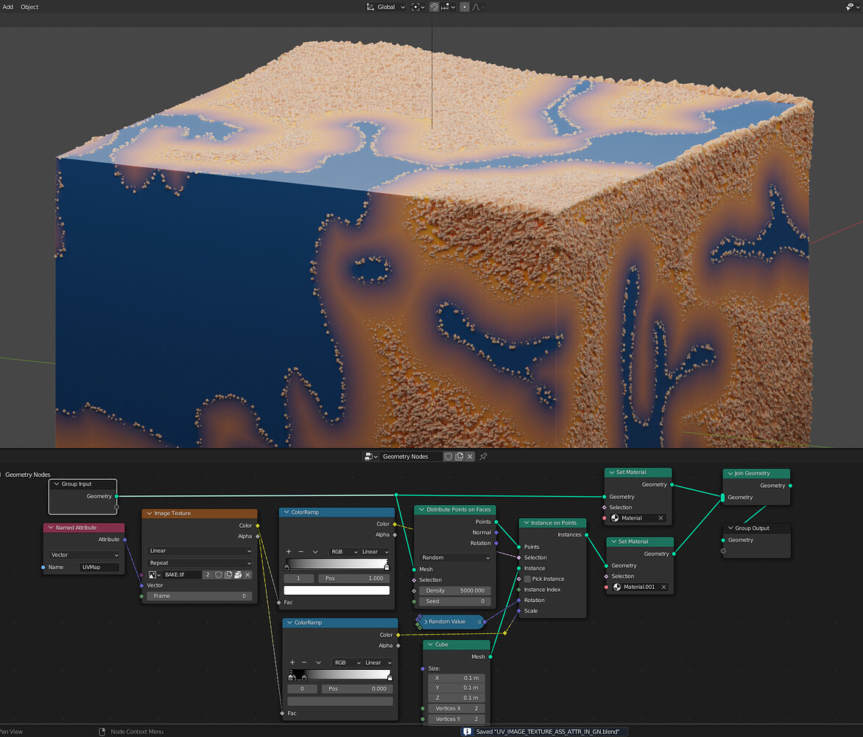Click the BAKE.tif image name field
The image size is (863, 737).
(182, 575)
